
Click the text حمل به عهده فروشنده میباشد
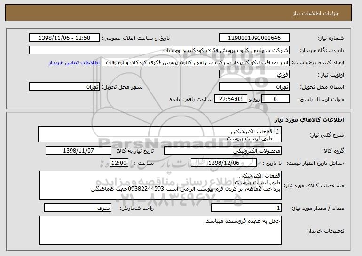point(242,221)
